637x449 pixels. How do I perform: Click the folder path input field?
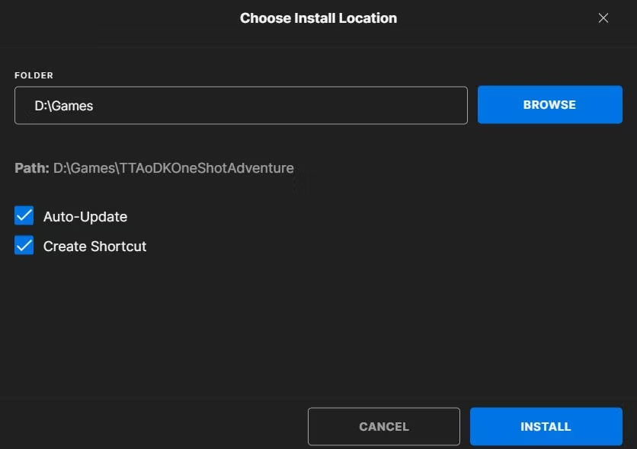click(x=241, y=106)
